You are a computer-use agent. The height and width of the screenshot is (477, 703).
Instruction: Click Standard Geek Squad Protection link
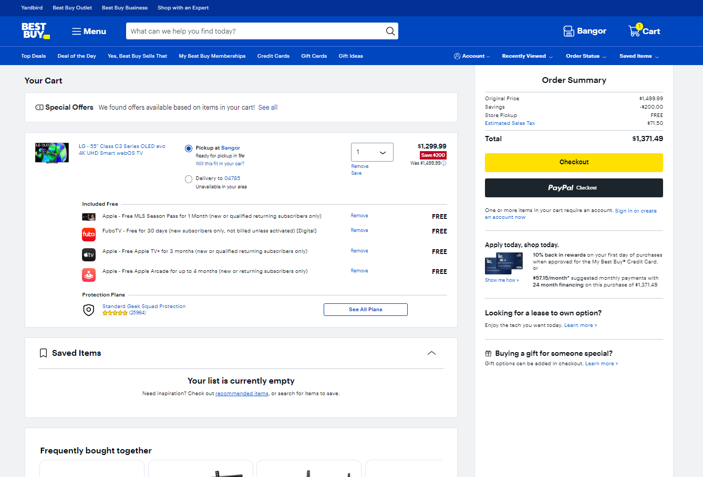[144, 306]
